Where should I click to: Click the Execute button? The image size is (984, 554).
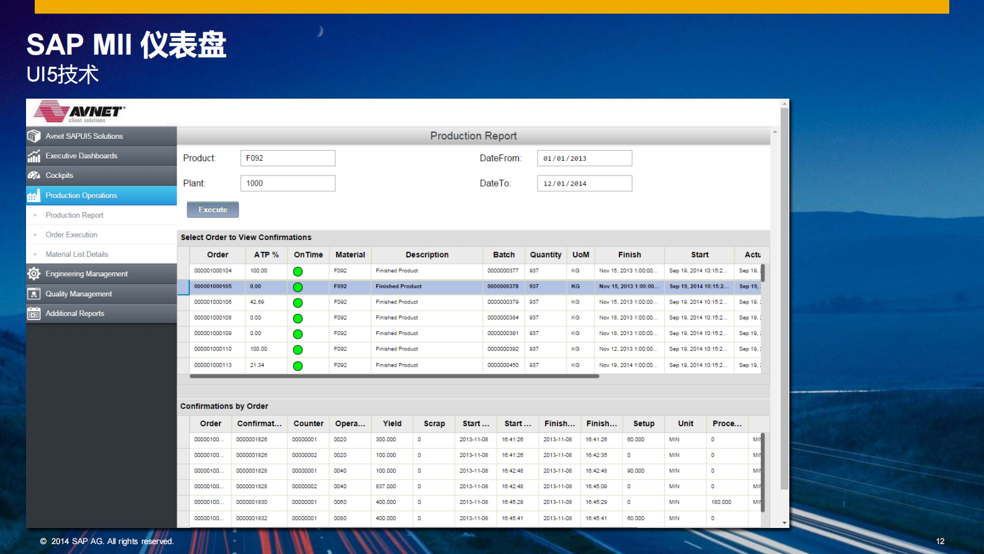pyautogui.click(x=213, y=210)
